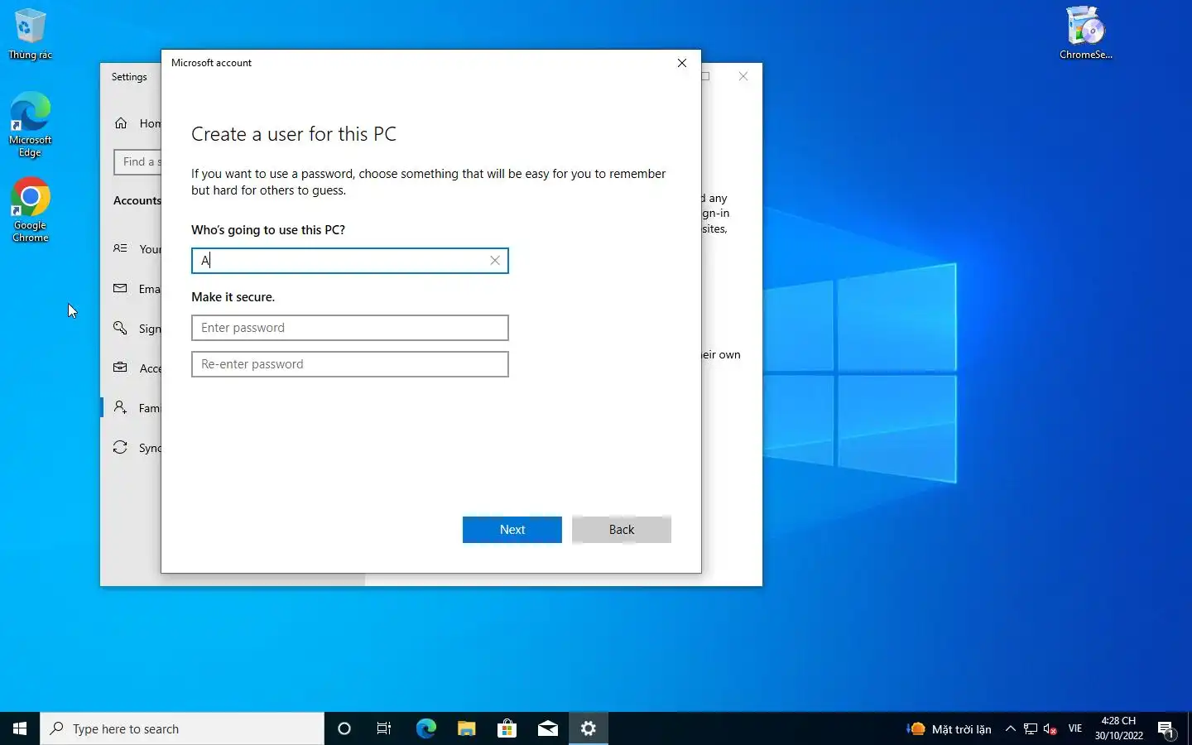Close the Microsoft account dialog

[682, 63]
